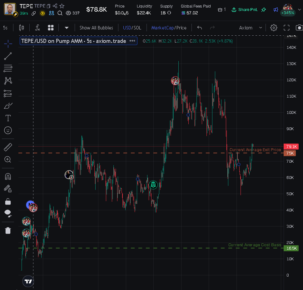Image resolution: width=303 pixels, height=290 pixels.
Task: Click the owl trade bubble marker
Action: click(x=153, y=185)
